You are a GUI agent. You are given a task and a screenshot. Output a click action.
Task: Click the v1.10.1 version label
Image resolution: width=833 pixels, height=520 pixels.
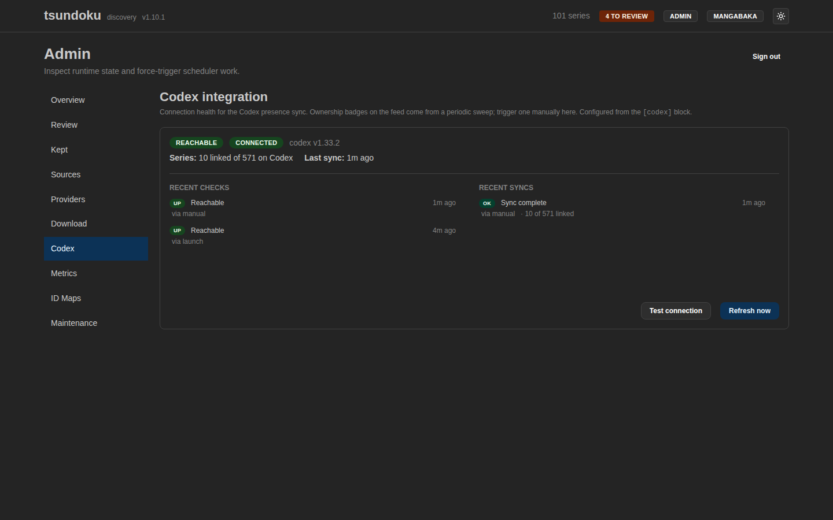coord(153,17)
